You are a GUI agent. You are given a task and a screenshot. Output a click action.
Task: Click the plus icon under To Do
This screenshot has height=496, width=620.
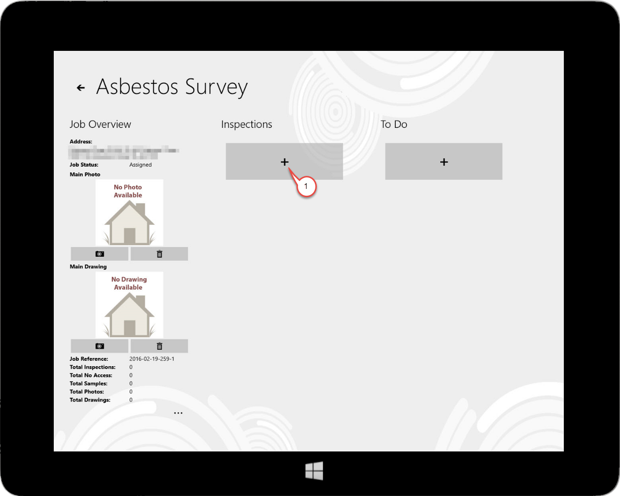pos(443,161)
